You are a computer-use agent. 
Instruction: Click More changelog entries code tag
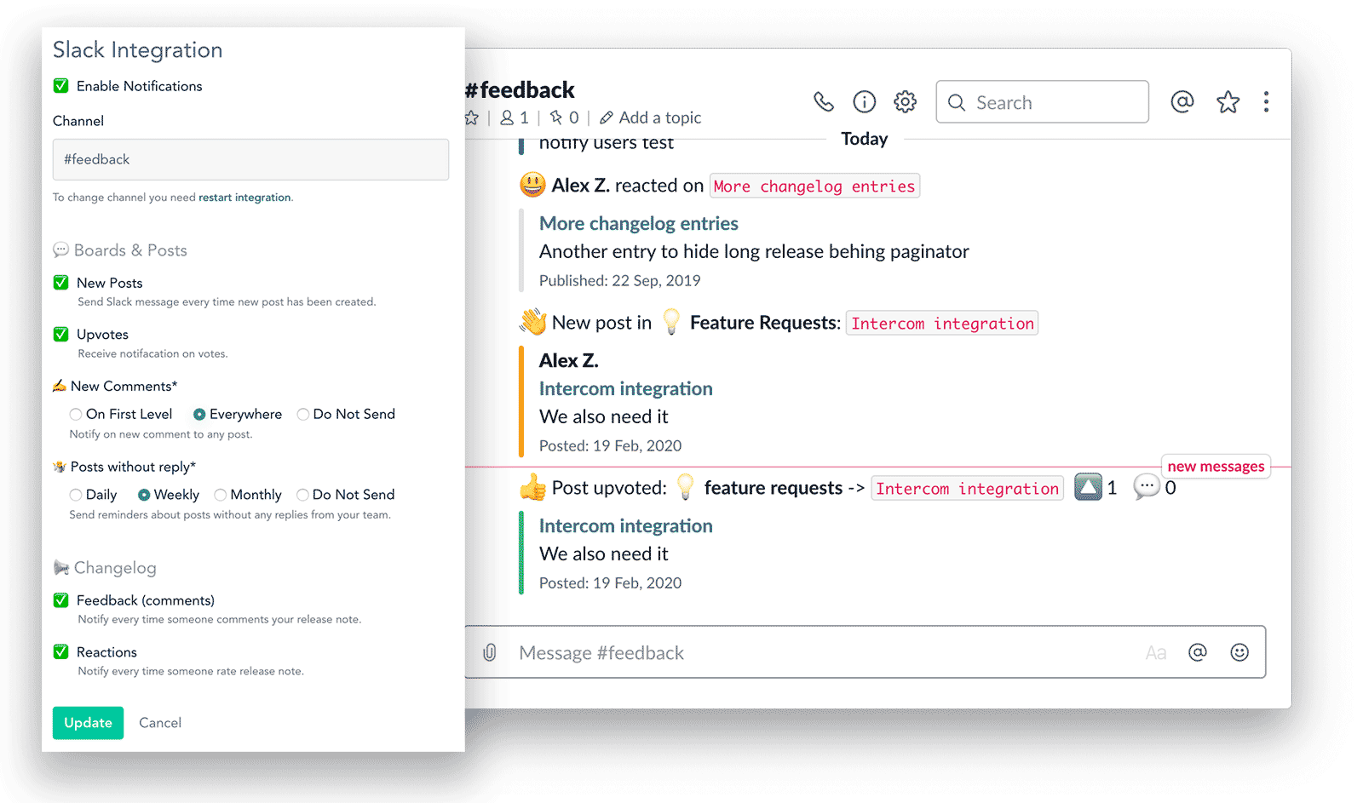(814, 186)
